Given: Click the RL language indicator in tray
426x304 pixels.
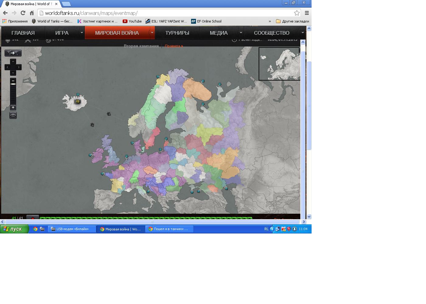Looking at the screenshot, I should coord(266,229).
